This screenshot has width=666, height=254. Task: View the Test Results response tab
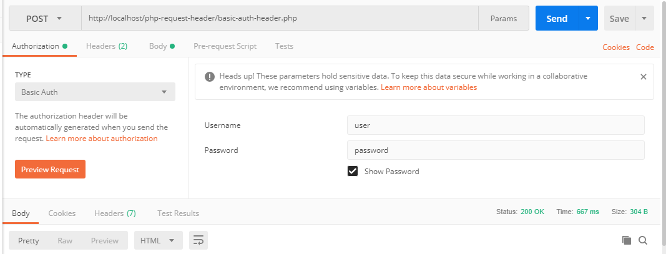[178, 213]
